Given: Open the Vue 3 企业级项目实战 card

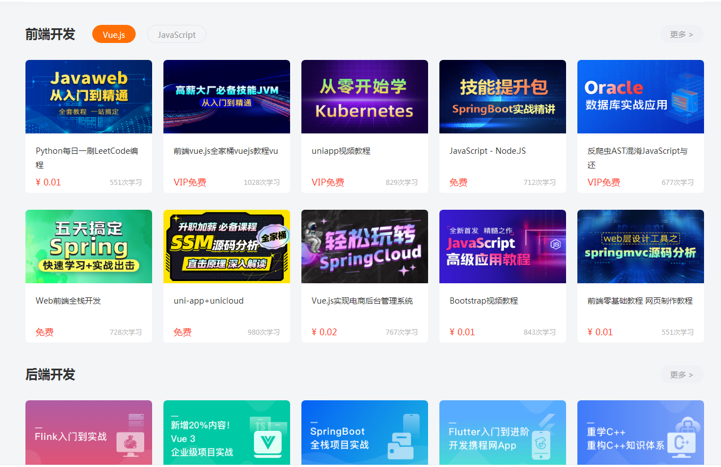Looking at the screenshot, I should [227, 433].
